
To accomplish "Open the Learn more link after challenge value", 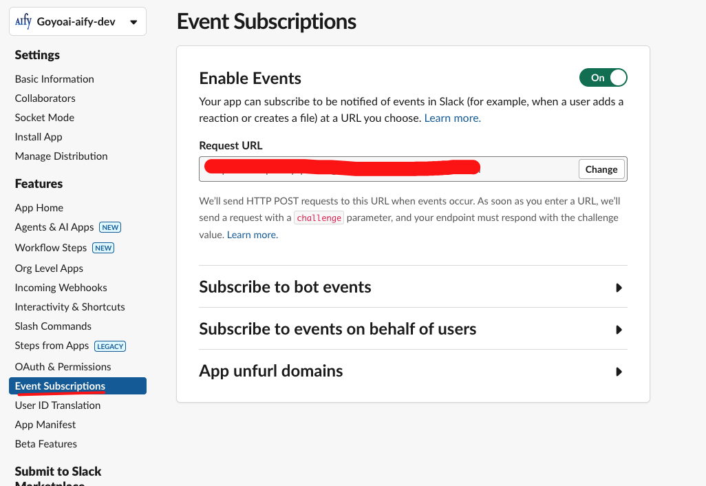I will [252, 235].
